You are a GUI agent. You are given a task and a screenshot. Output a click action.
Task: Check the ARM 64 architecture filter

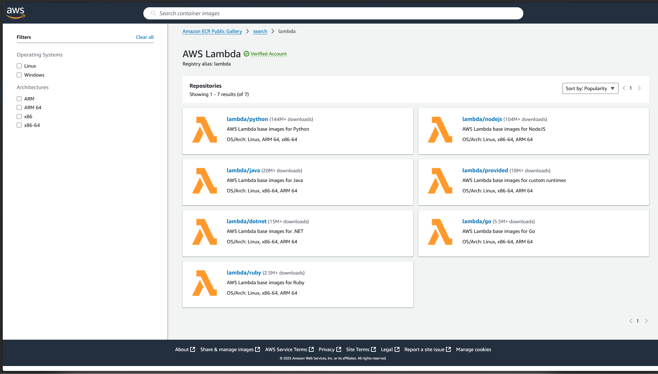[x=19, y=107]
